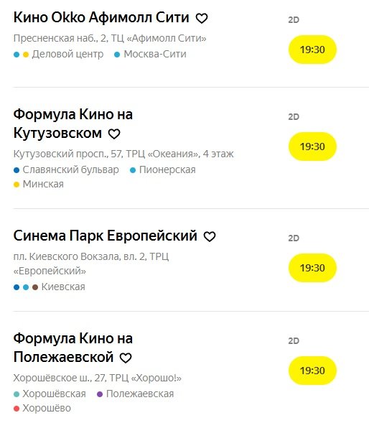Viewport: 369px width, 423px height.
Task: Add Синема Парк Европейский to favorites
Action: pos(210,236)
